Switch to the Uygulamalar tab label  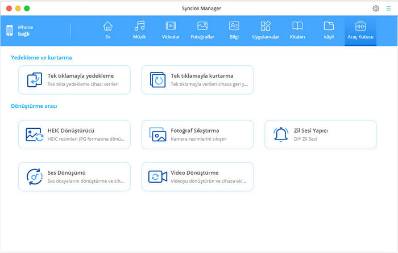pos(266,37)
